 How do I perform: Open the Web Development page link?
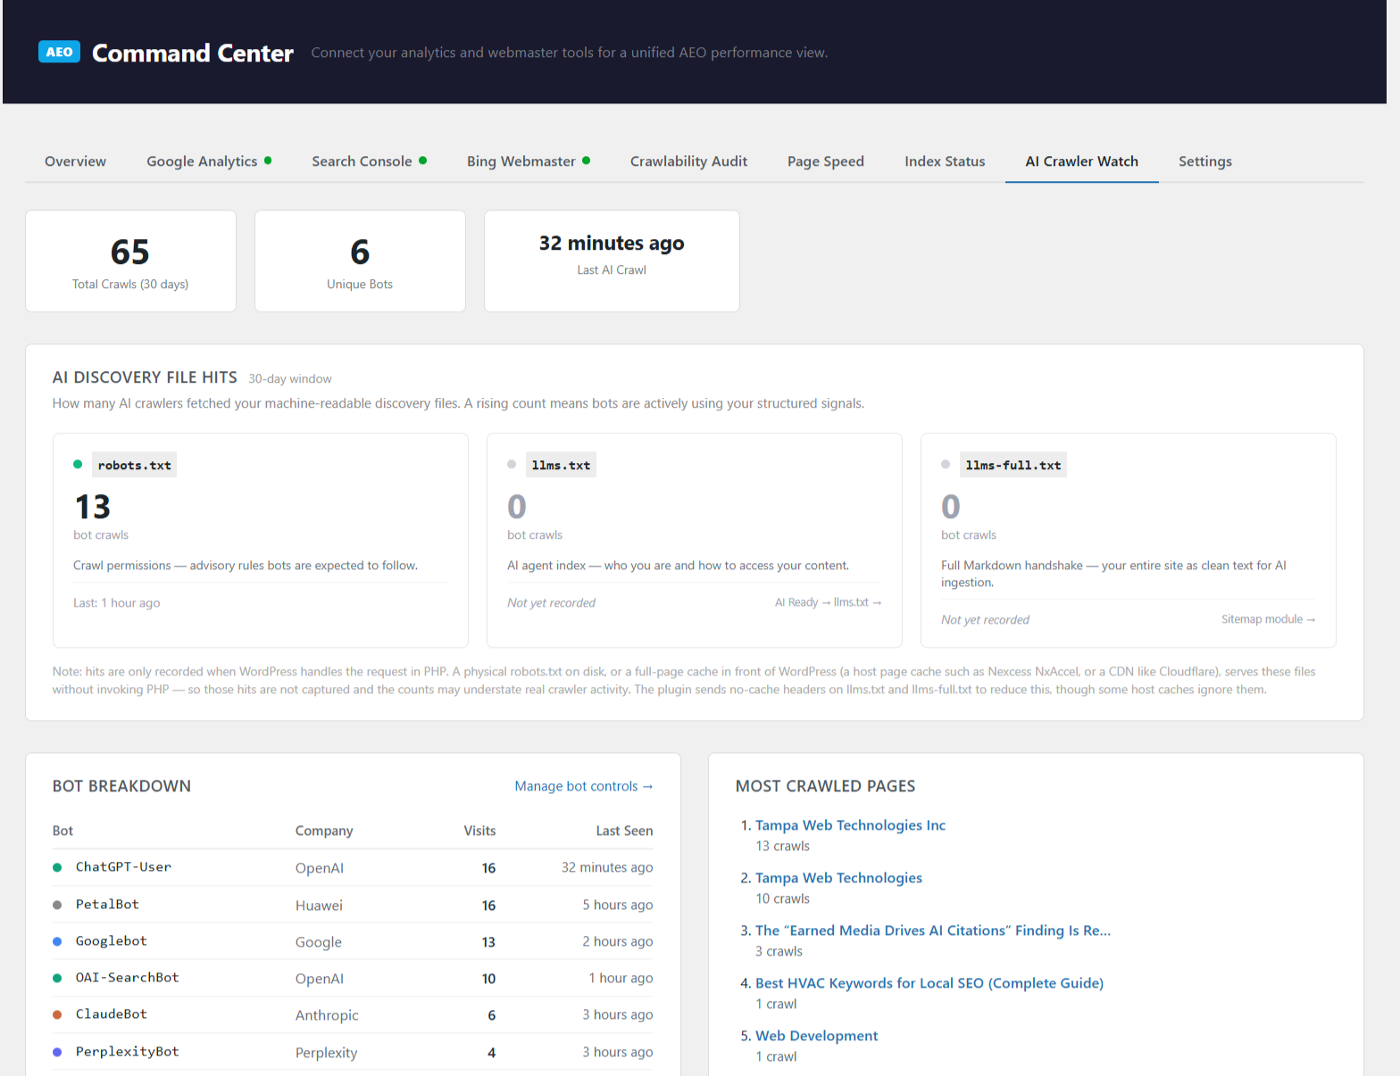(817, 1036)
